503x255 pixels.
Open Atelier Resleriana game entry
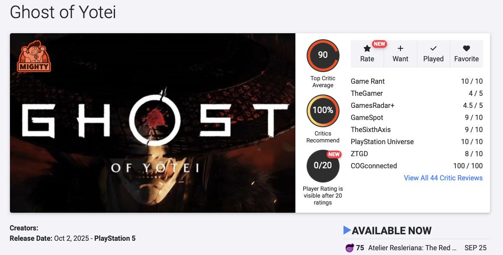pyautogui.click(x=412, y=248)
